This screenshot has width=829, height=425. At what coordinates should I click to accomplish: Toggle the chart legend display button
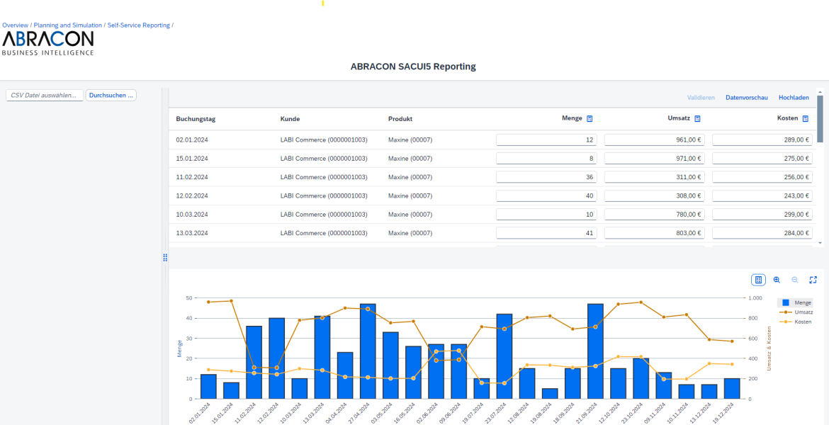758,280
